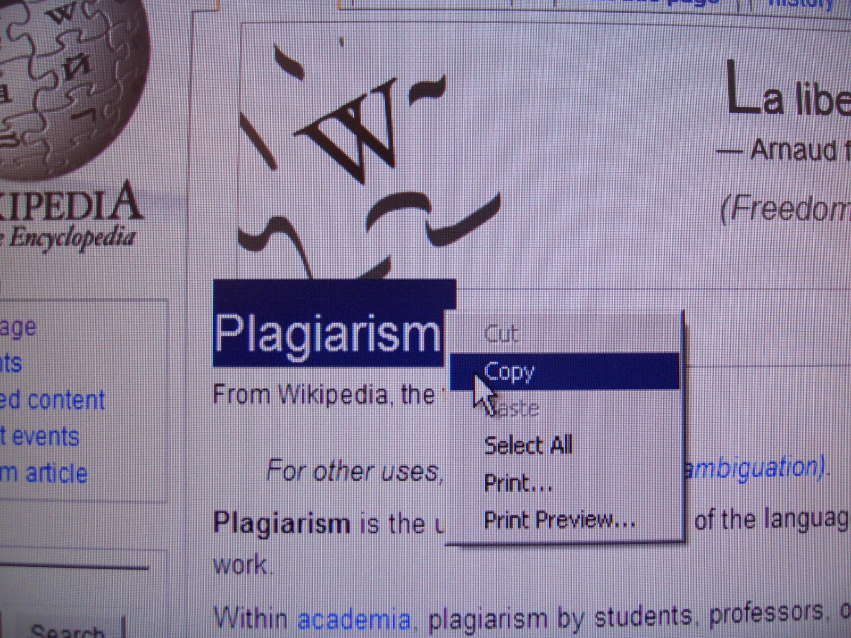Viewport: 851px width, 638px height.
Task: Open Print Preview... from the context menu
Action: [560, 520]
